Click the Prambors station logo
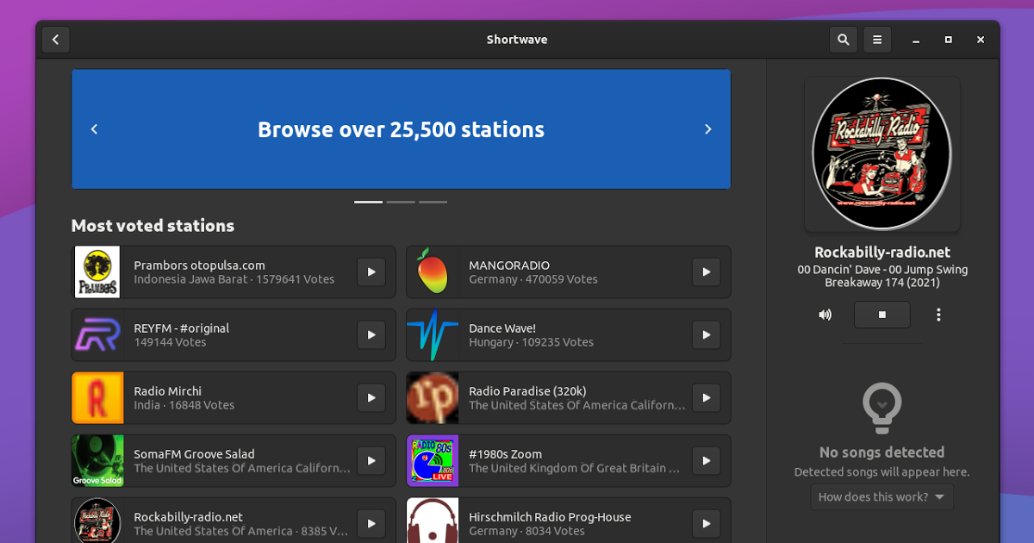This screenshot has height=543, width=1034. click(97, 271)
